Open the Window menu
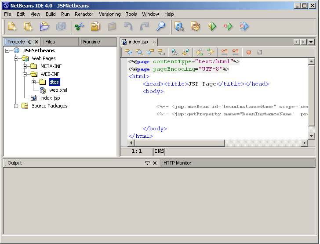 (x=150, y=14)
